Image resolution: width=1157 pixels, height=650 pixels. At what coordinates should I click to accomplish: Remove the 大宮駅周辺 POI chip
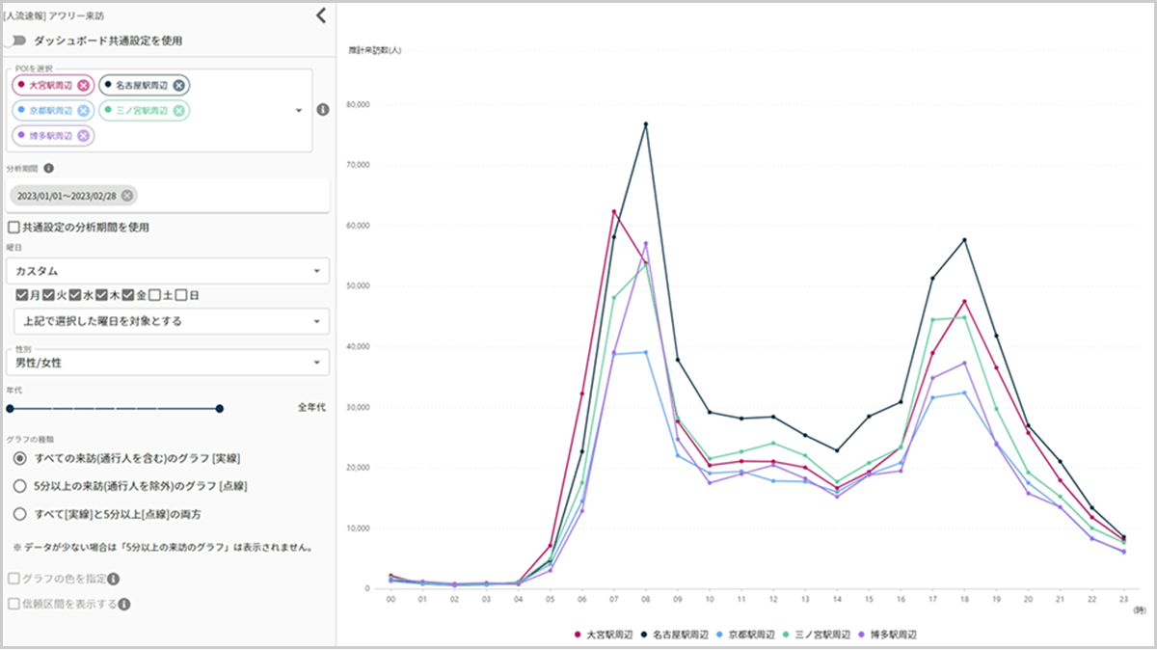coord(84,86)
